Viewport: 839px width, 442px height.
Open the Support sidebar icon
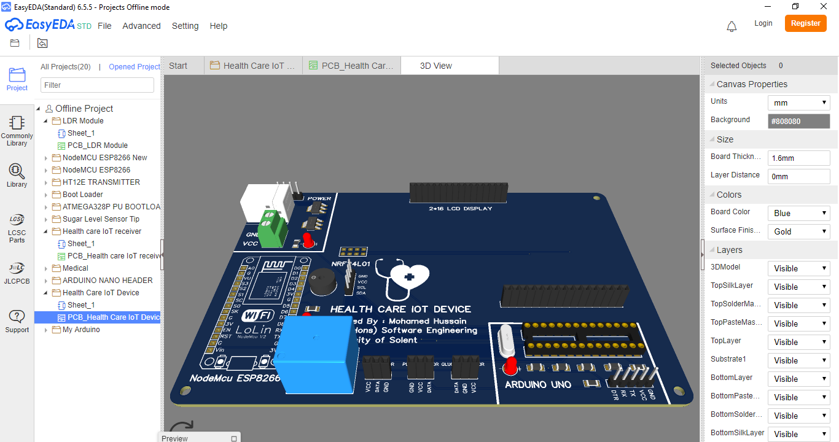(17, 321)
